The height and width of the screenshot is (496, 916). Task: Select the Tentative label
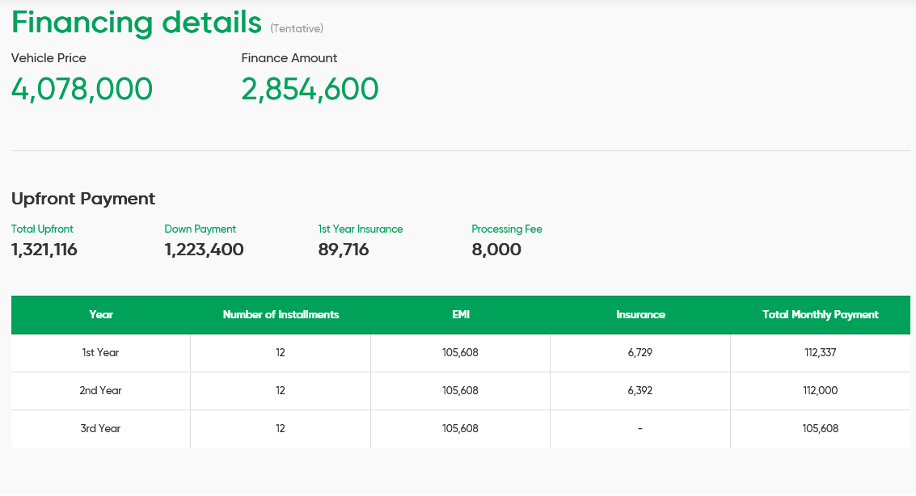(x=294, y=27)
